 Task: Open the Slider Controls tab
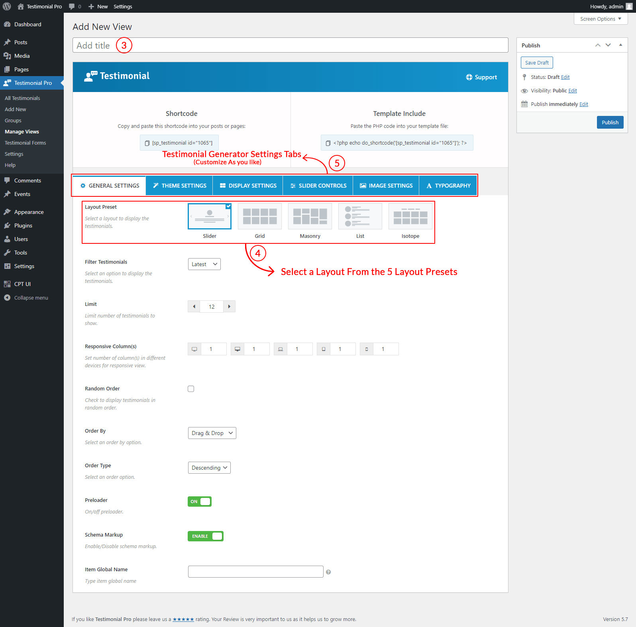318,186
